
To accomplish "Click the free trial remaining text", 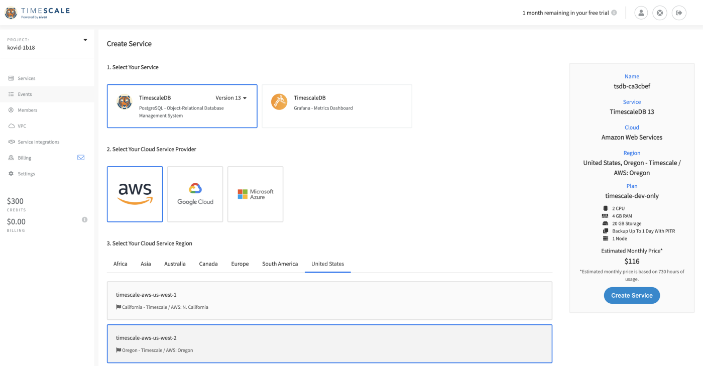I will pos(565,13).
